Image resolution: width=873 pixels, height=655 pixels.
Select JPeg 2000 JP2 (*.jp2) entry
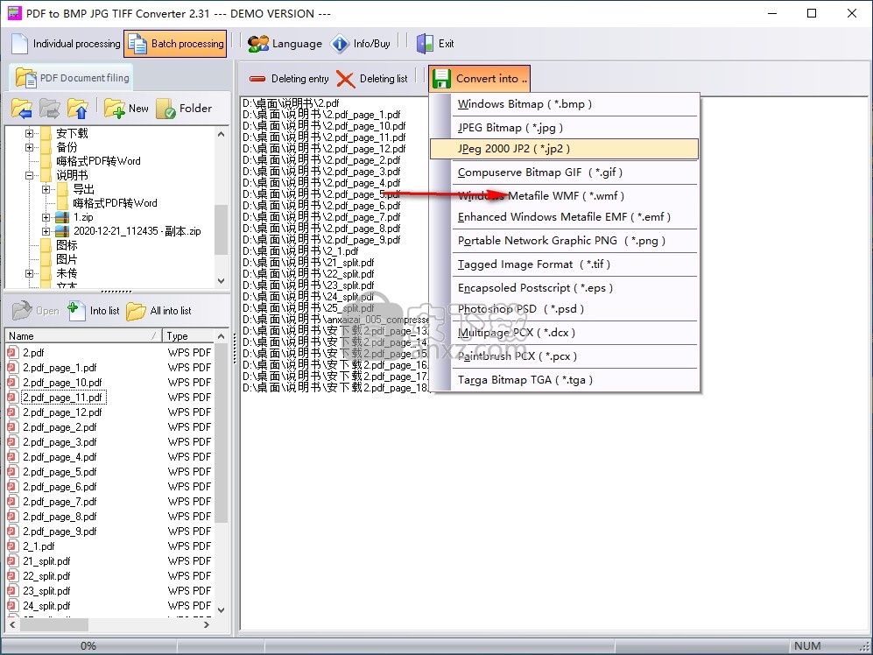pos(563,149)
